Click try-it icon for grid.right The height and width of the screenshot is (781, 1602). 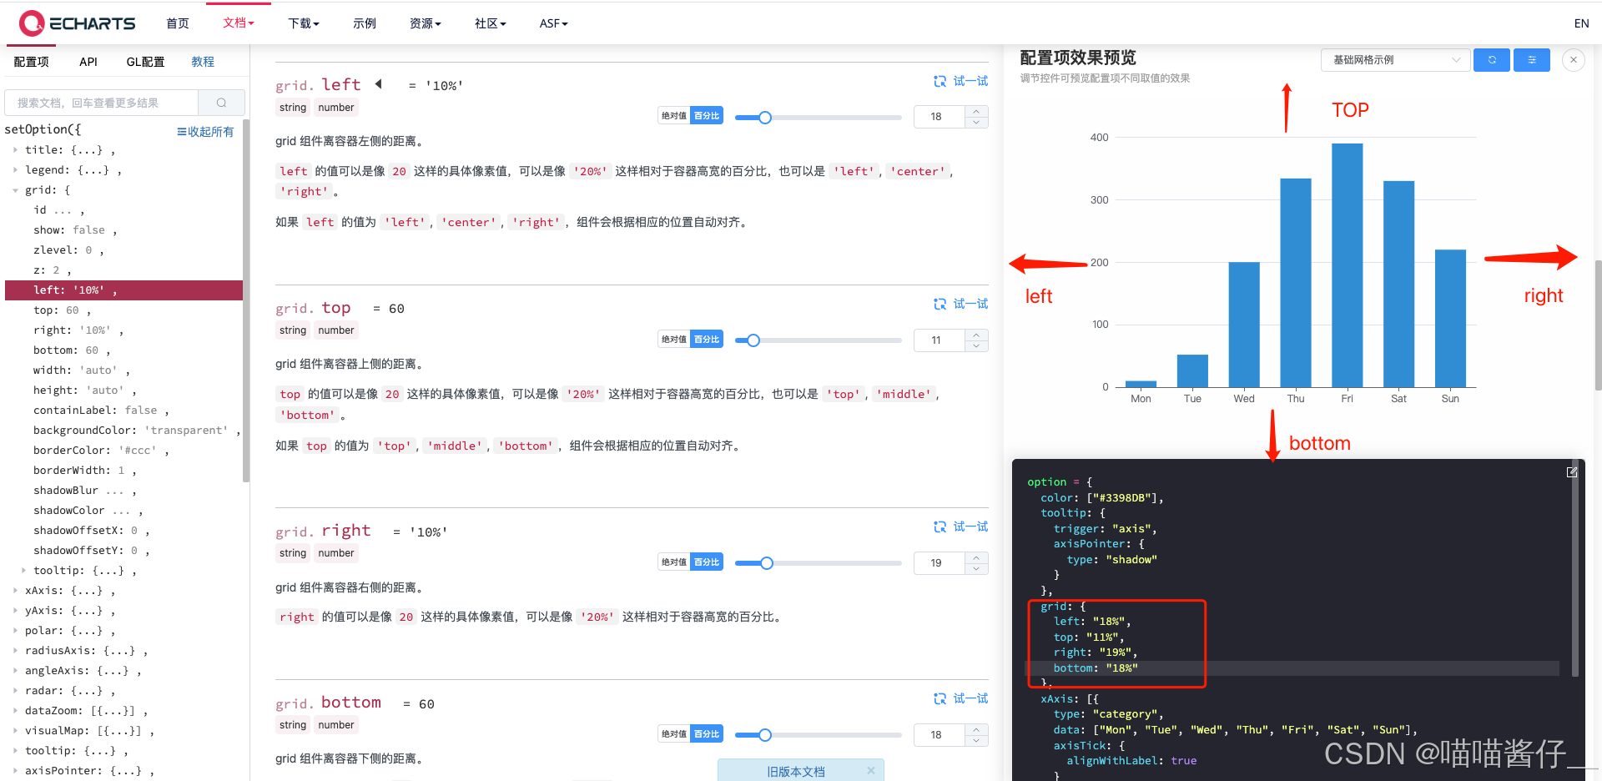click(940, 527)
